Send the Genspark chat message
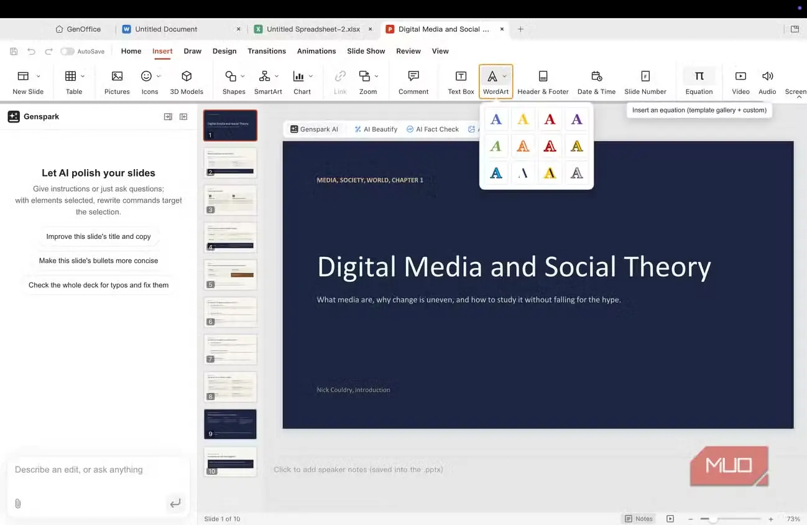The width and height of the screenshot is (807, 525). (175, 503)
